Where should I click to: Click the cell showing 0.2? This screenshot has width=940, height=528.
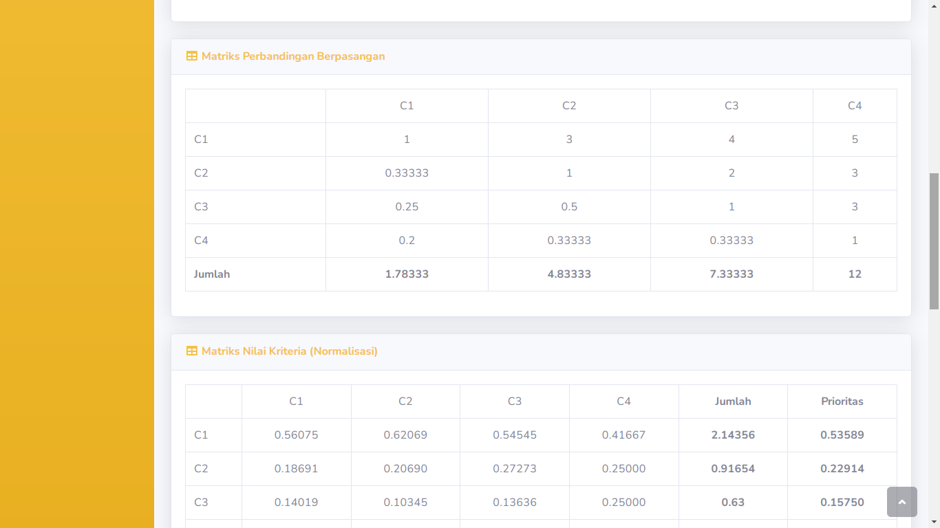pyautogui.click(x=407, y=241)
